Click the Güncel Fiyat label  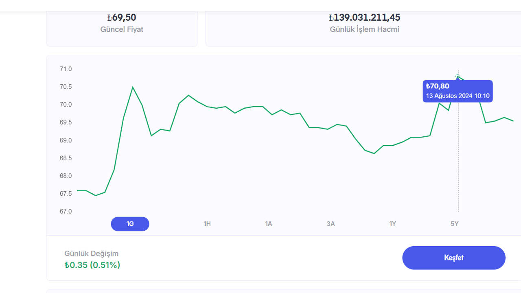122,29
